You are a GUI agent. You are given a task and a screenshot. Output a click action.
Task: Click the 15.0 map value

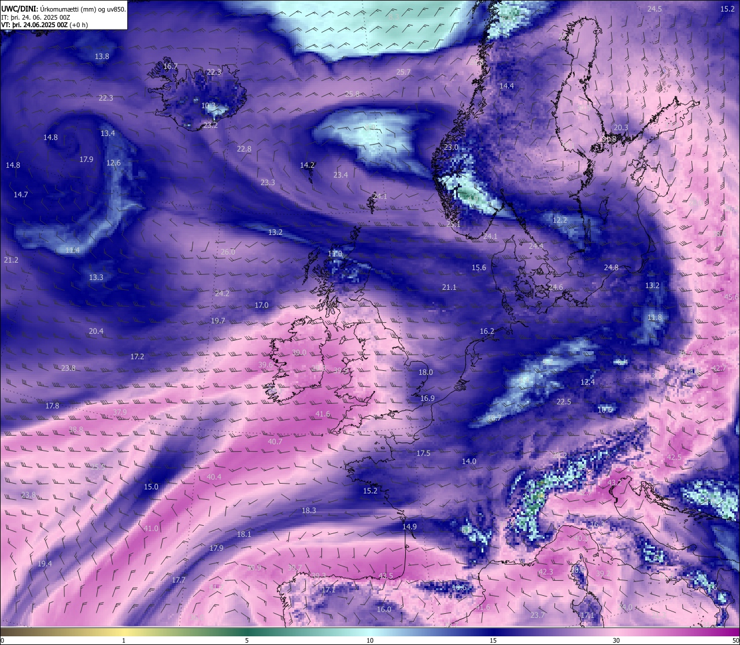click(151, 486)
